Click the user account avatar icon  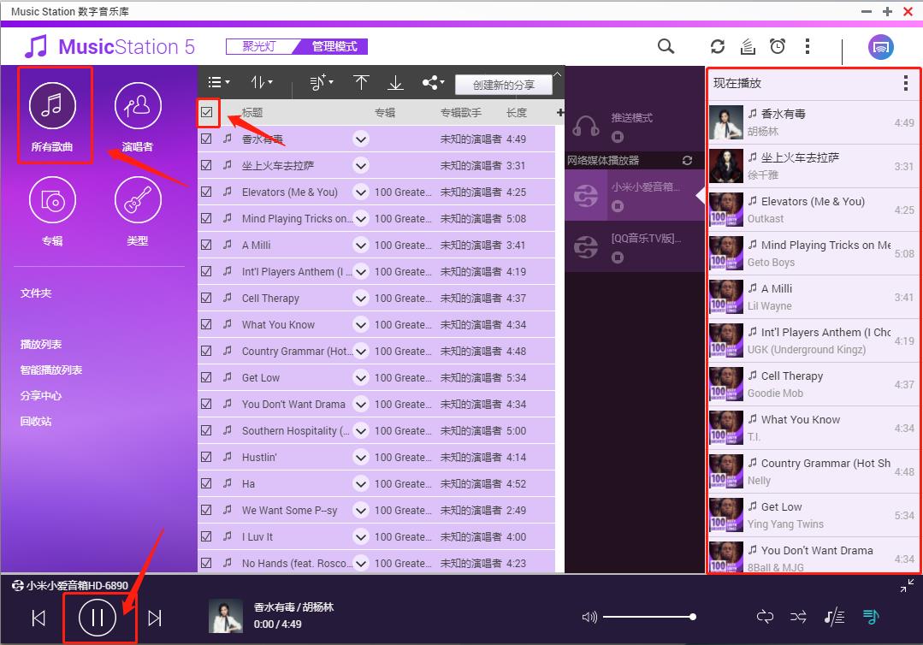880,47
